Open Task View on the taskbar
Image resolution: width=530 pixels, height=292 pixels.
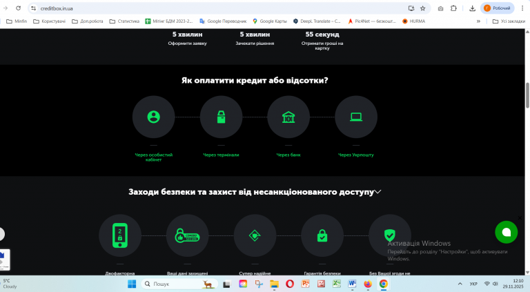(x=226, y=284)
